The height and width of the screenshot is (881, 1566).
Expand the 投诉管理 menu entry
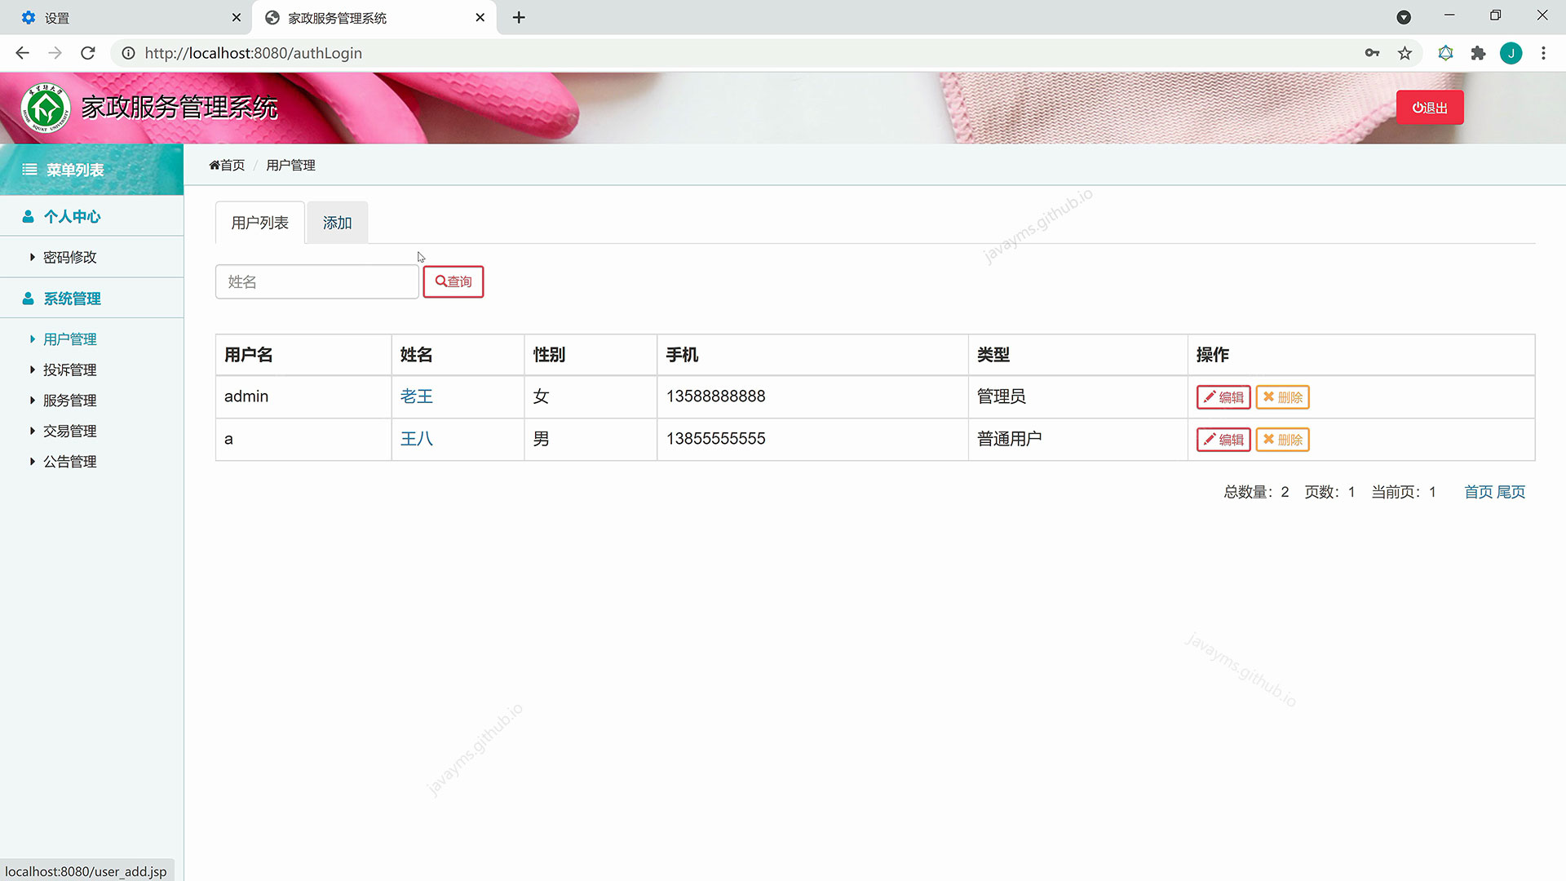click(x=70, y=370)
